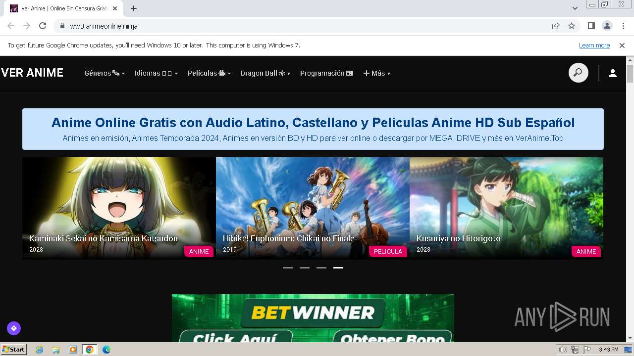Open Chrome profile avatar

[x=607, y=26]
